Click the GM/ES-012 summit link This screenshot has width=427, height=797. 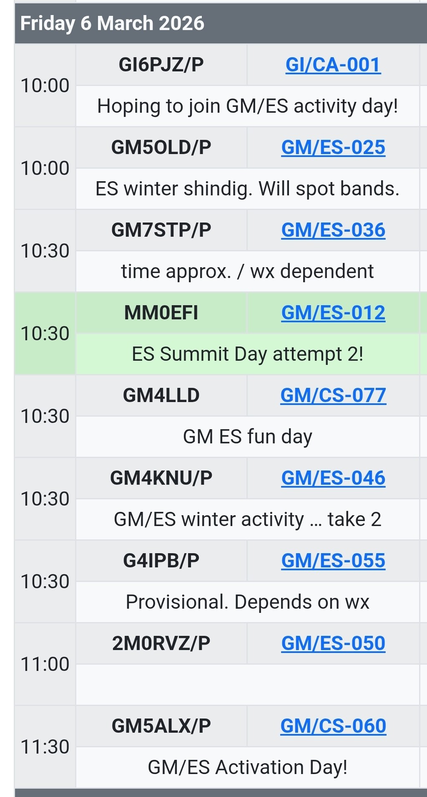333,313
